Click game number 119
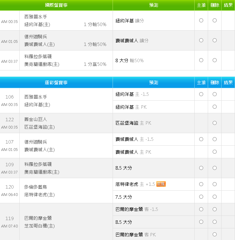 click(9, 219)
